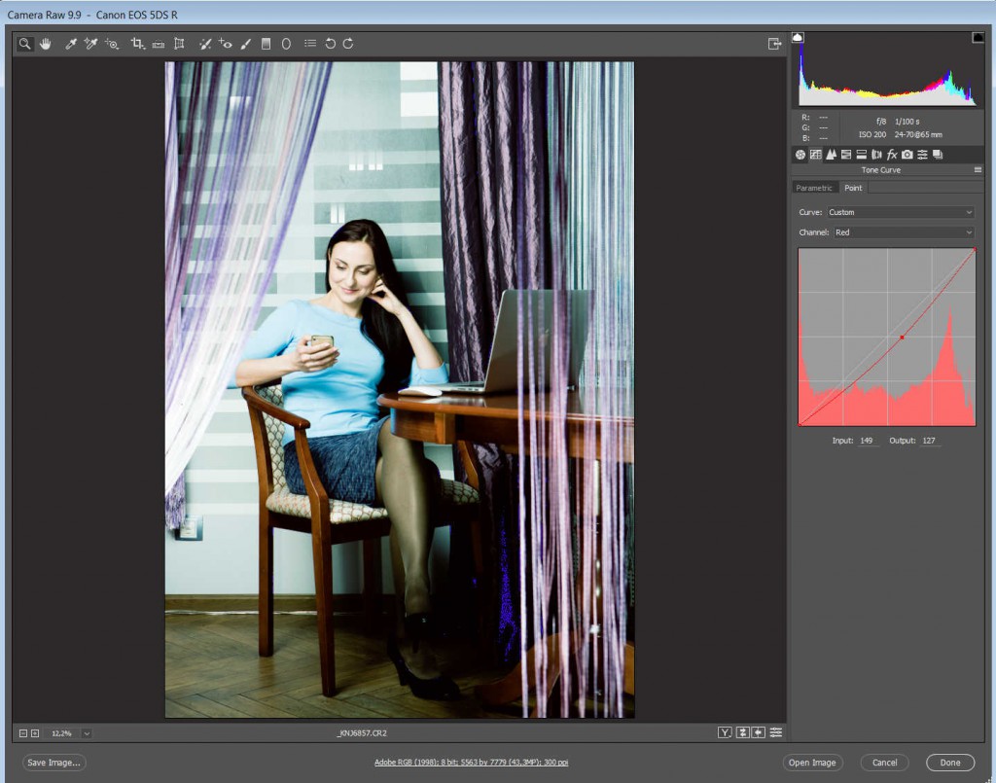Pick the Adjustment Brush tool
996x783 pixels.
[x=245, y=44]
